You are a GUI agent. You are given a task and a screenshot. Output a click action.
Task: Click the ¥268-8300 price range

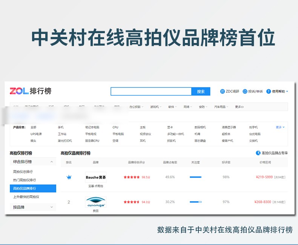click(263, 202)
